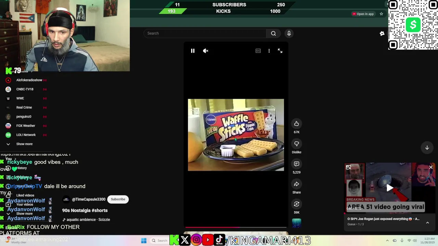Screen dimensions: 438x246
Task: Open the Joe Rogan video title in the miniplayer
Action: [x=383, y=219]
